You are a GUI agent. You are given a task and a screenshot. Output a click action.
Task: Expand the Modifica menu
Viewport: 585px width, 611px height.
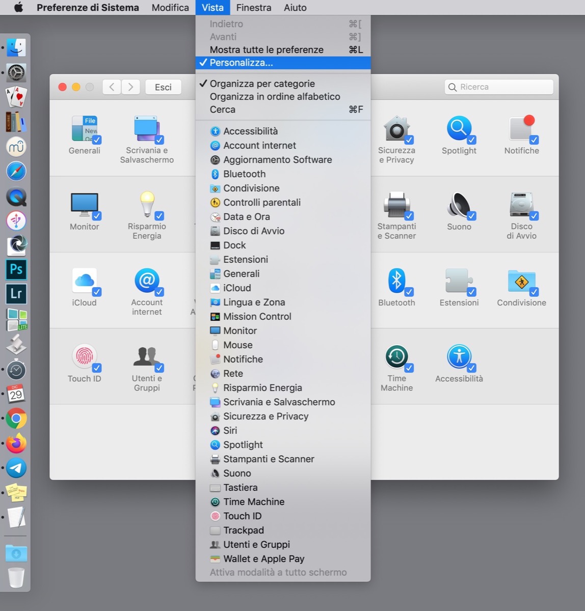170,8
